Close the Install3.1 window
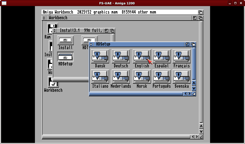Screen dimensions: 245x144 click(54, 30)
